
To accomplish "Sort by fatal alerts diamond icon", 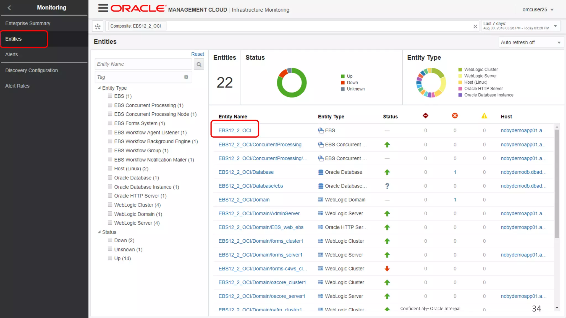I will tap(426, 116).
